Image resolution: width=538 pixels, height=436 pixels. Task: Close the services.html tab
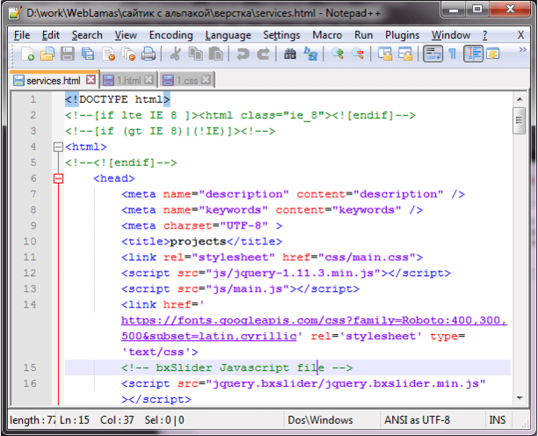click(x=91, y=80)
